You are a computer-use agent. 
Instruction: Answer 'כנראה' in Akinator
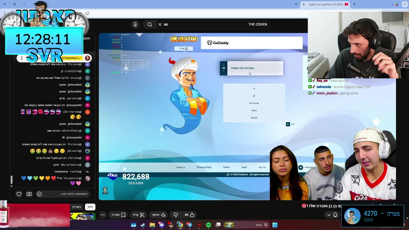pos(254,111)
